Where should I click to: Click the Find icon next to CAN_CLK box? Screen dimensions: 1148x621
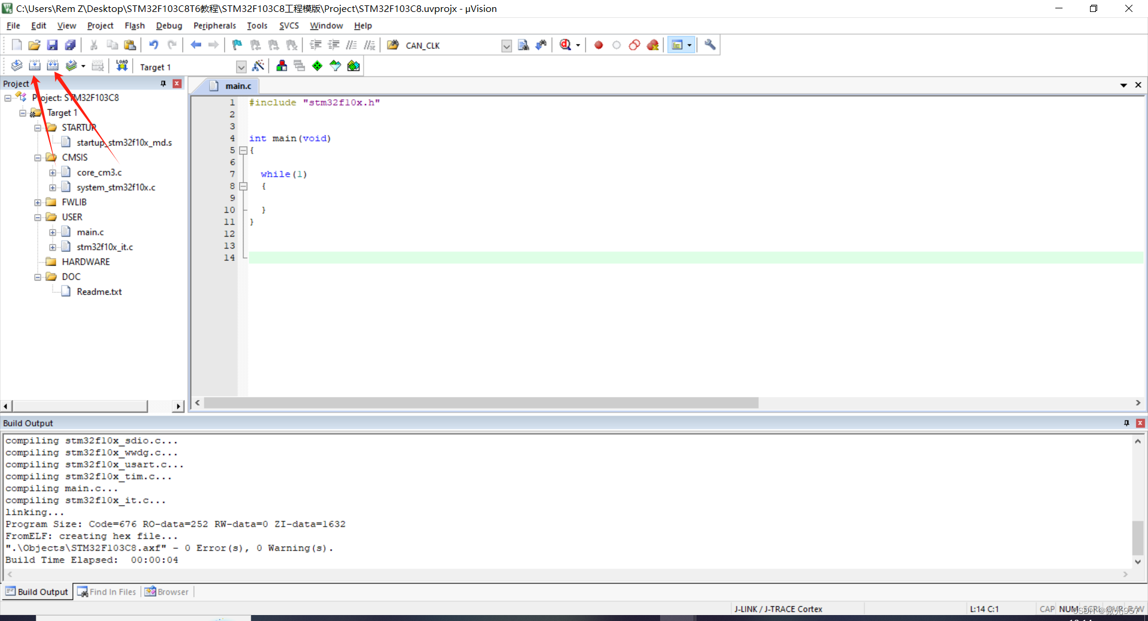coord(523,45)
